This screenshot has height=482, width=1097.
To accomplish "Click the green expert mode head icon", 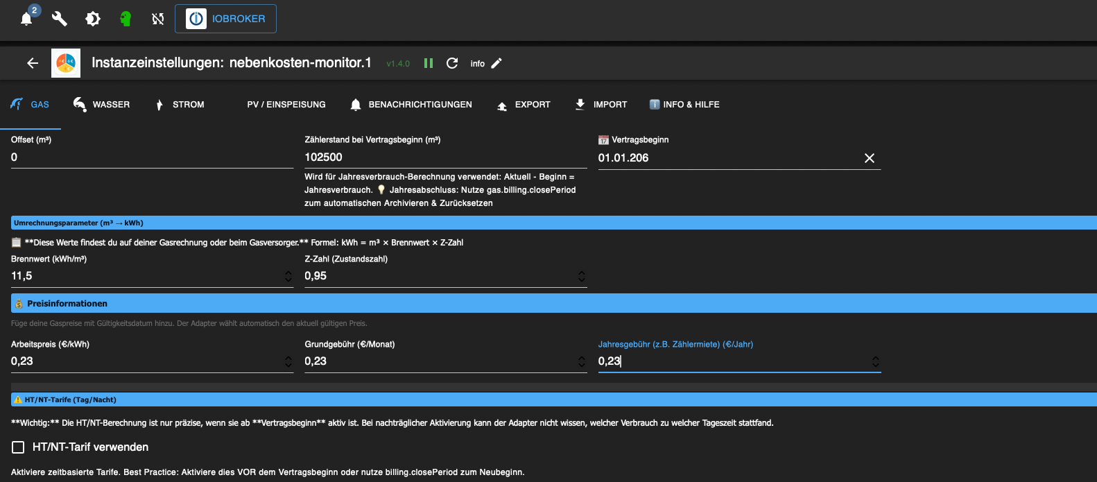I will point(126,19).
